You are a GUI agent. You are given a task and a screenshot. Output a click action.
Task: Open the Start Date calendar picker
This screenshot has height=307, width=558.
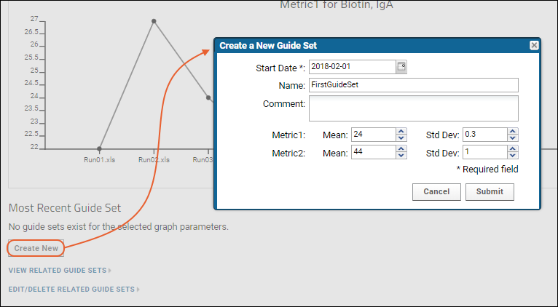pyautogui.click(x=401, y=67)
